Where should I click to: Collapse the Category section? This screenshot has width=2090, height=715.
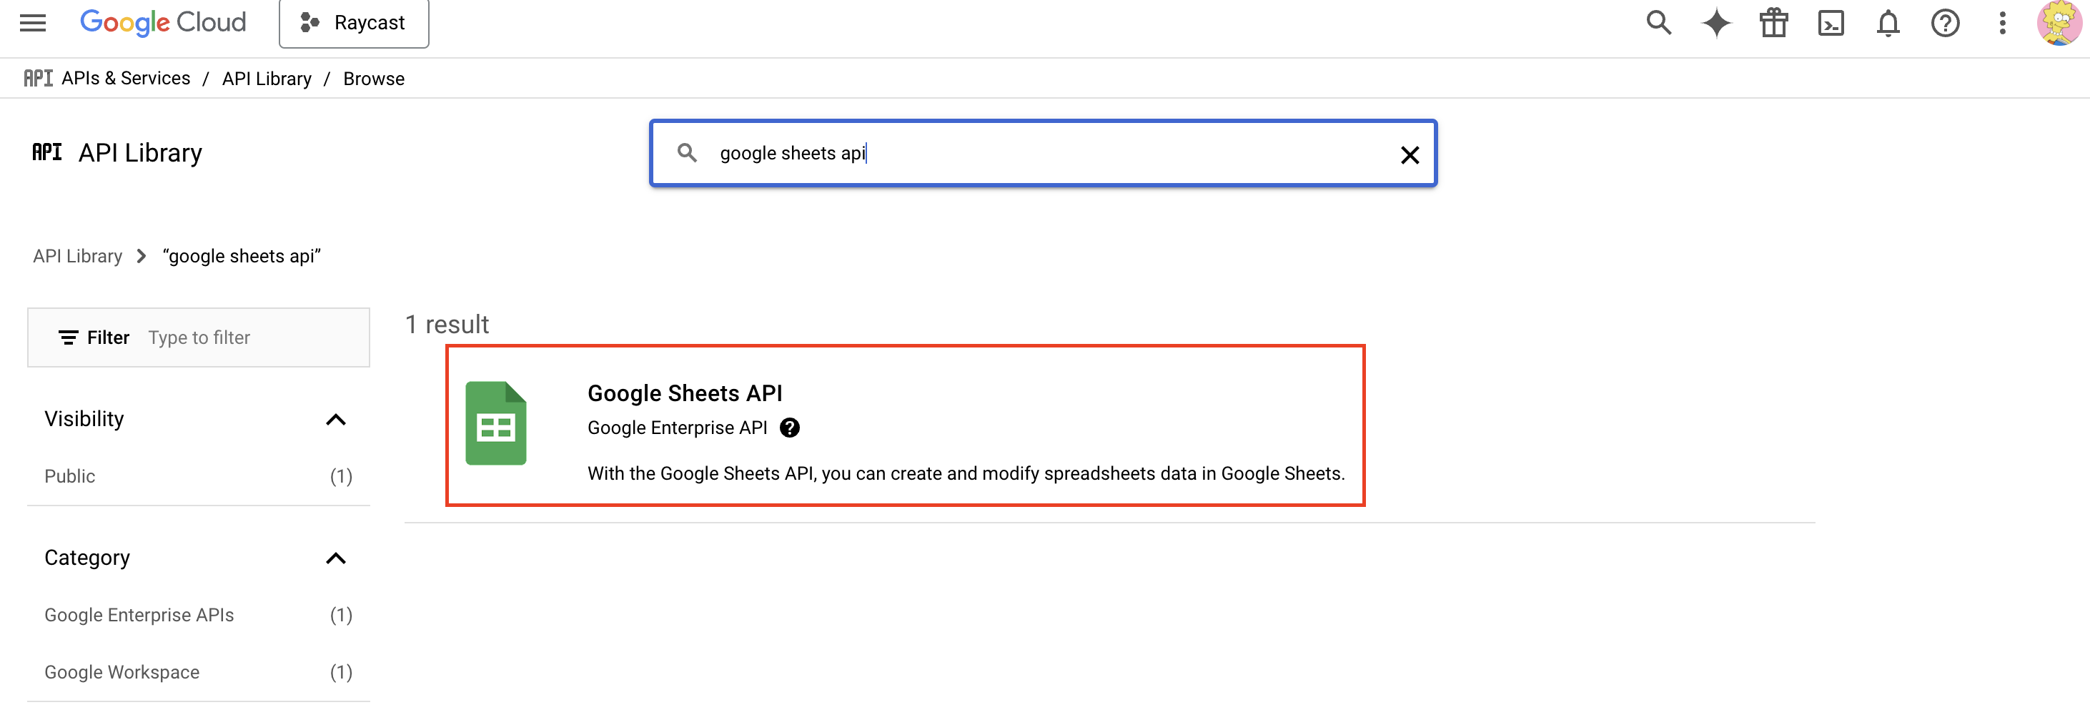tap(336, 558)
